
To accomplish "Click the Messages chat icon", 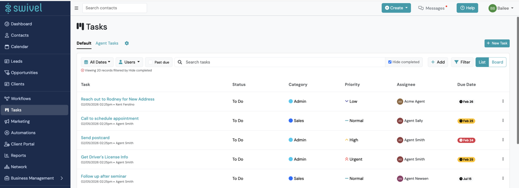I will (x=421, y=8).
